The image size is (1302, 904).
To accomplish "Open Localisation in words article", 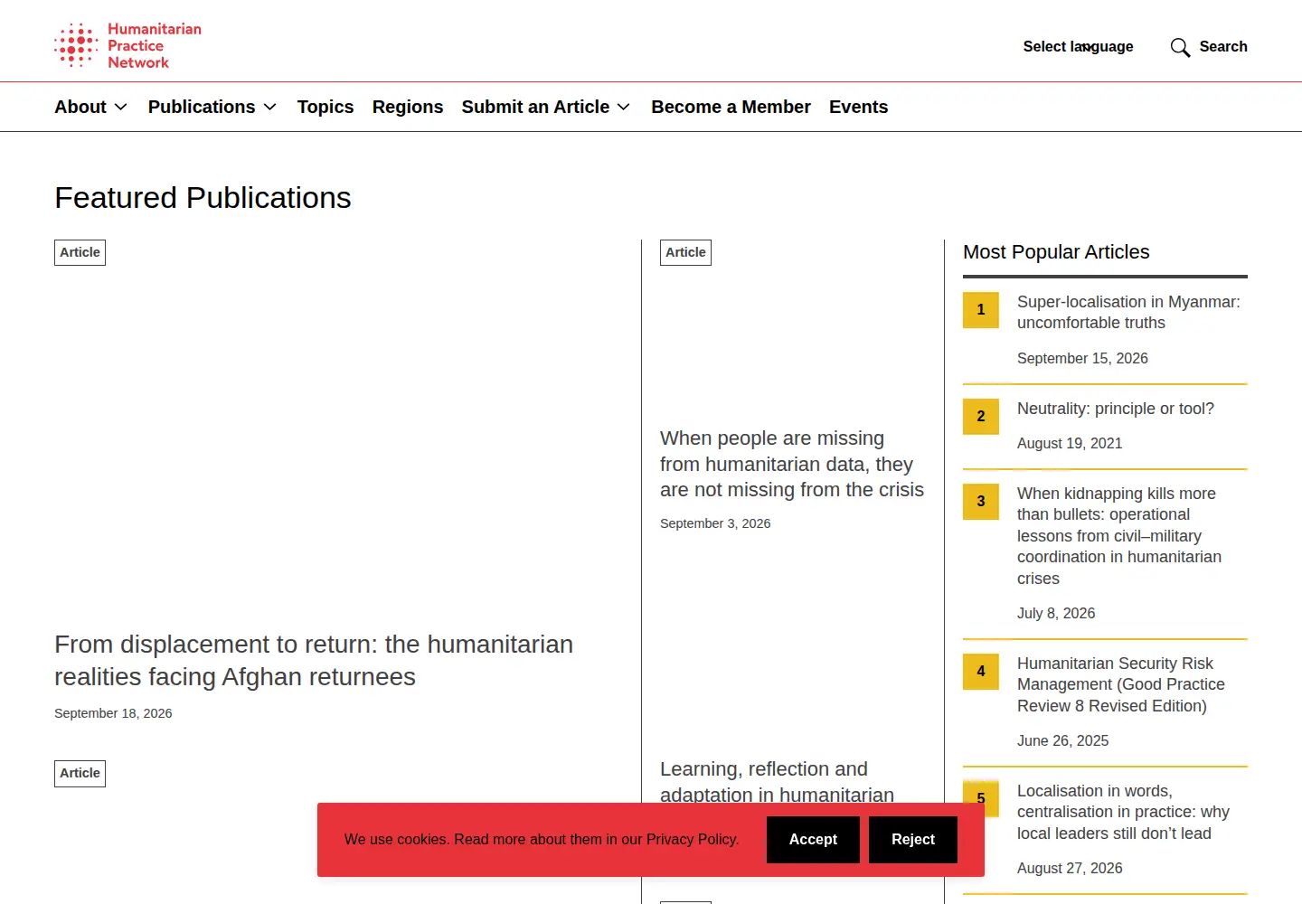I will click(x=1123, y=812).
